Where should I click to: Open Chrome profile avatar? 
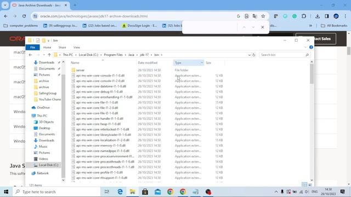pos(336,16)
